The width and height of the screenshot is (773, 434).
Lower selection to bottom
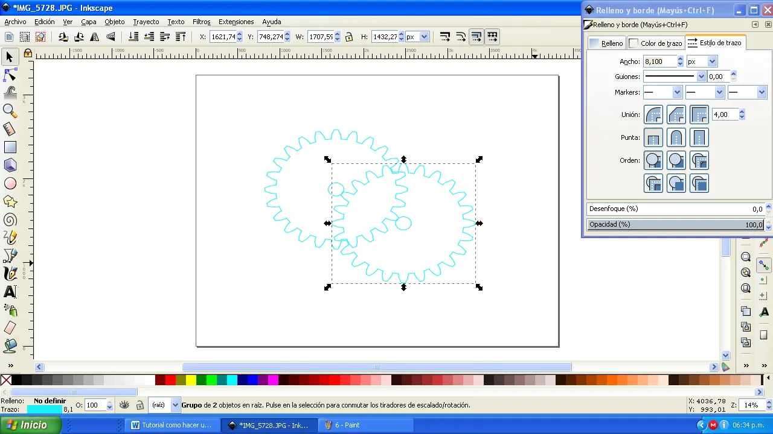point(134,37)
